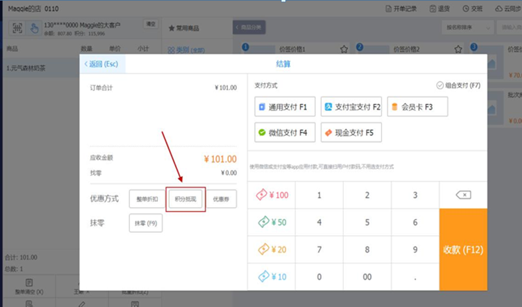Select 会员卡 F3 payment method

(x=417, y=107)
